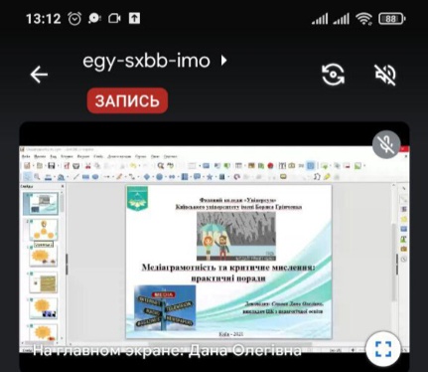Click the presenter label На главном экране
Image resolution: width=428 pixels, height=372 pixels.
167,350
